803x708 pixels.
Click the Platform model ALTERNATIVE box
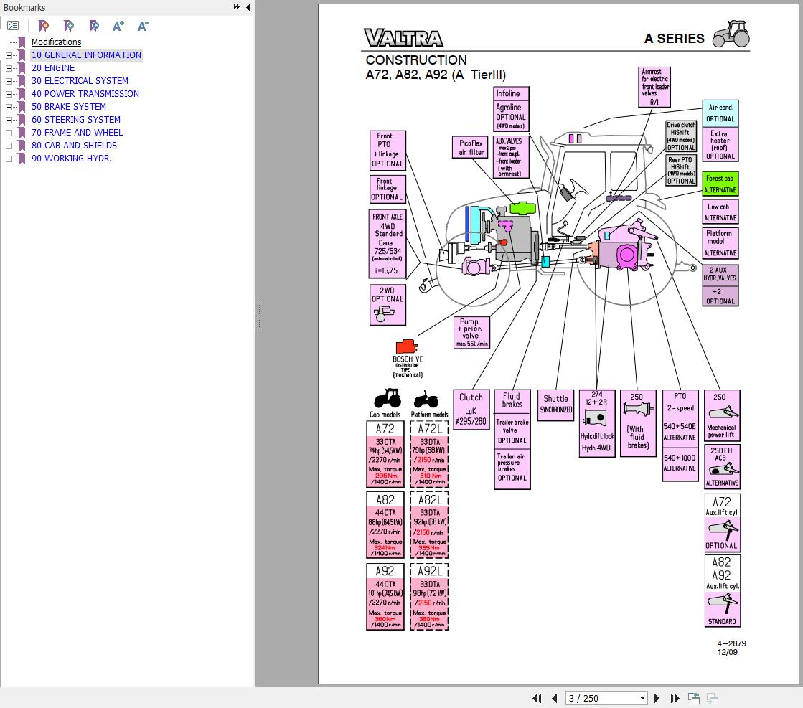(x=720, y=242)
